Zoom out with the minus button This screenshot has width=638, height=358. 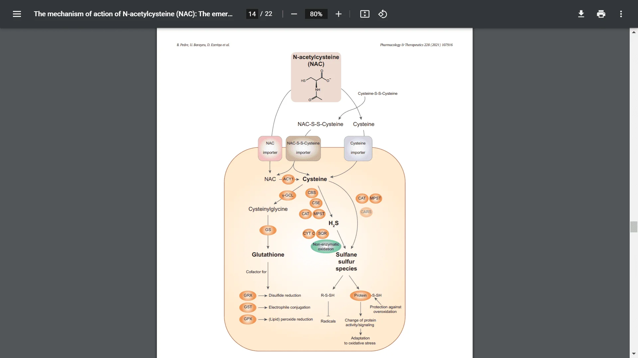point(294,14)
